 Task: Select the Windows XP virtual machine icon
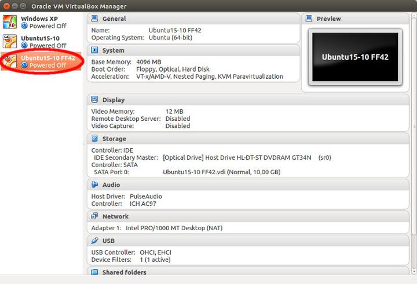(x=10, y=22)
